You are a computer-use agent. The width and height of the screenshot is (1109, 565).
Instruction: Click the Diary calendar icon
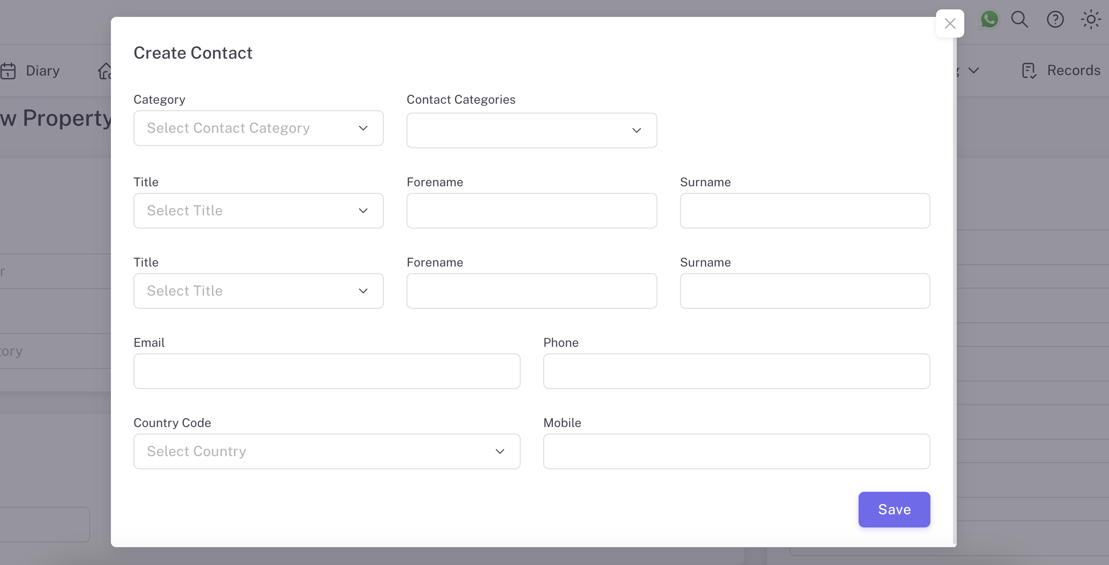pyautogui.click(x=8, y=71)
